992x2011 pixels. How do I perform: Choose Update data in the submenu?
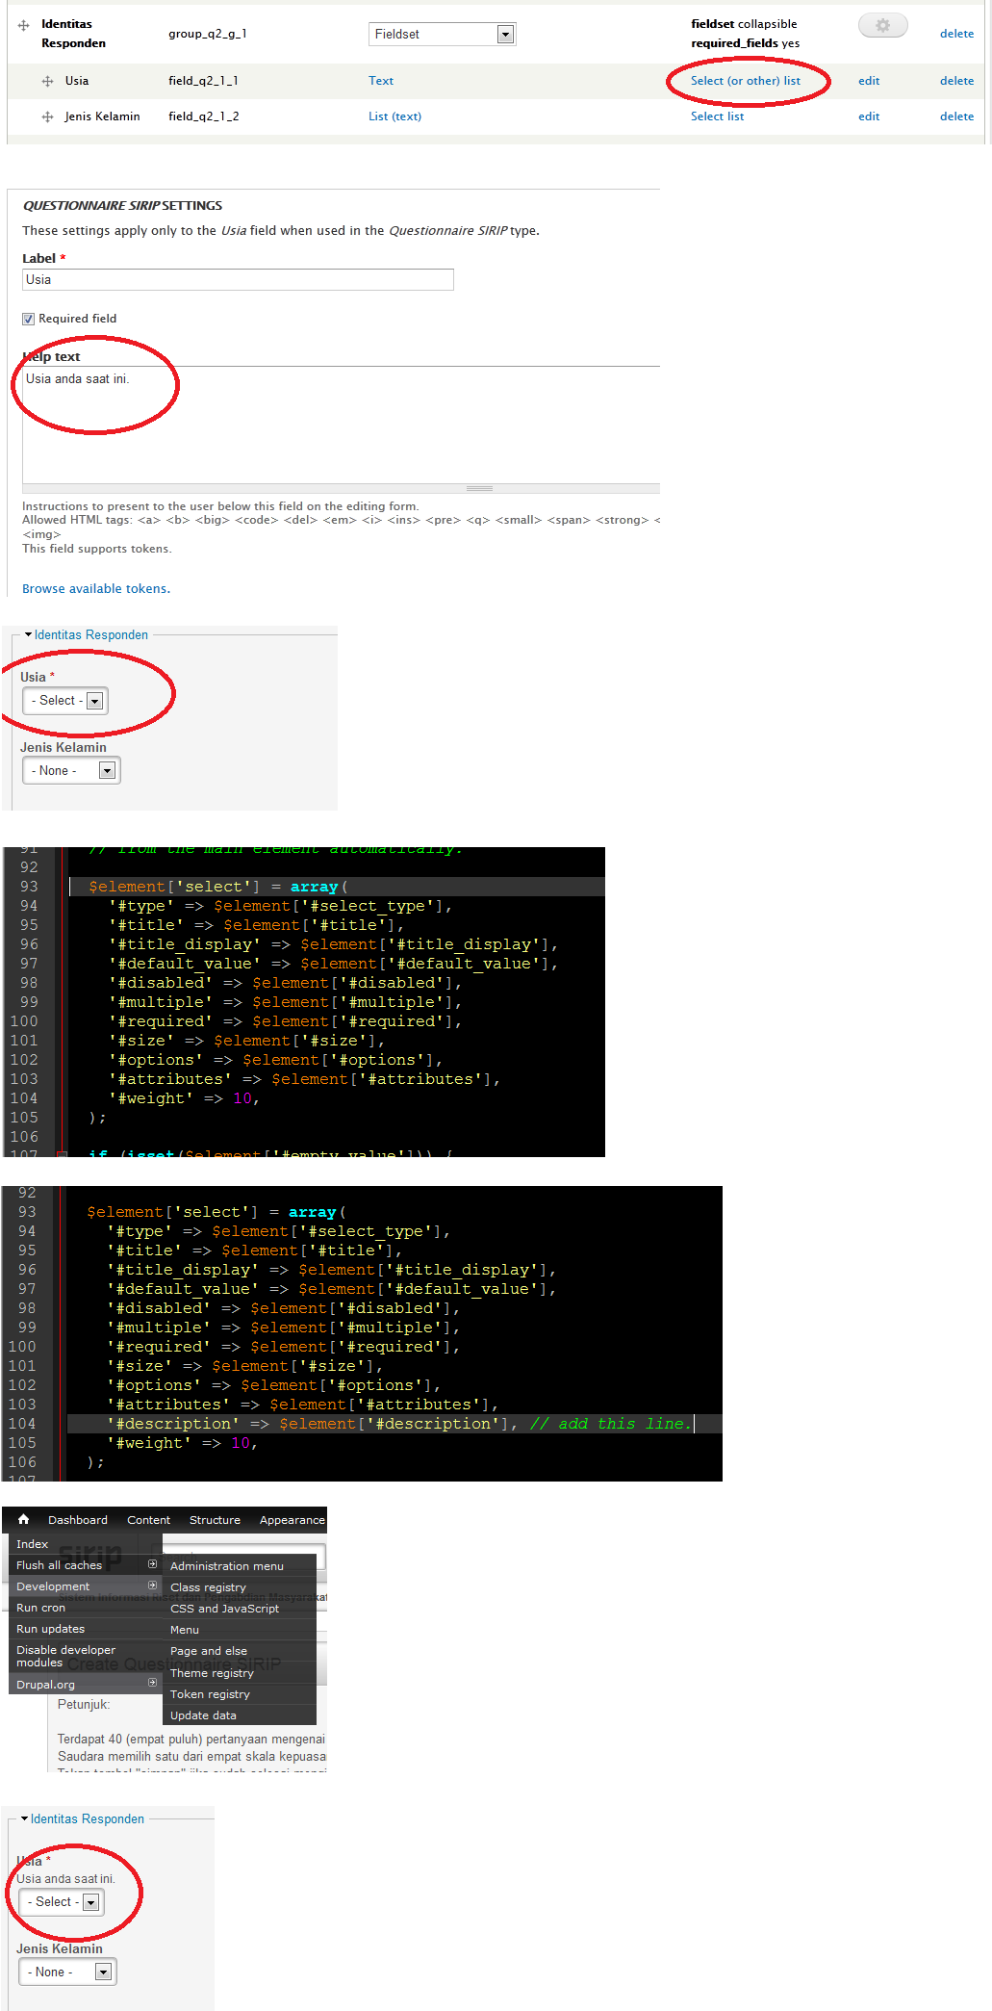point(203,1715)
